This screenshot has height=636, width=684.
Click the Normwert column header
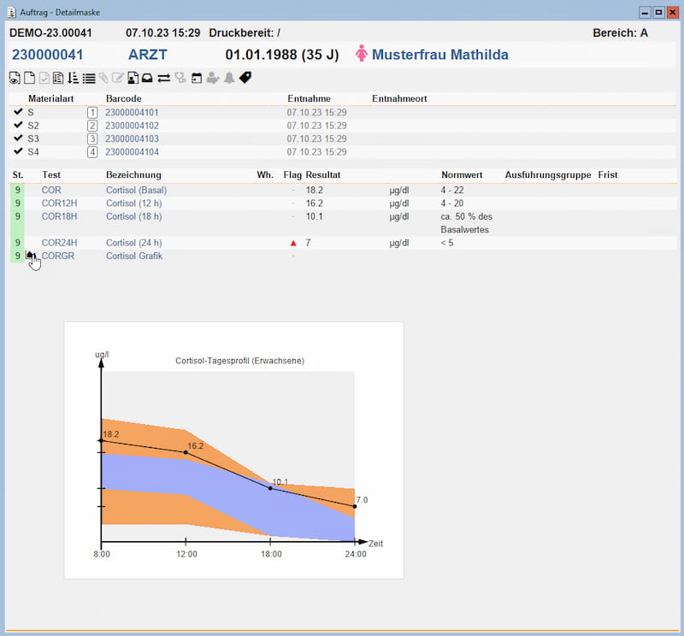pos(462,175)
